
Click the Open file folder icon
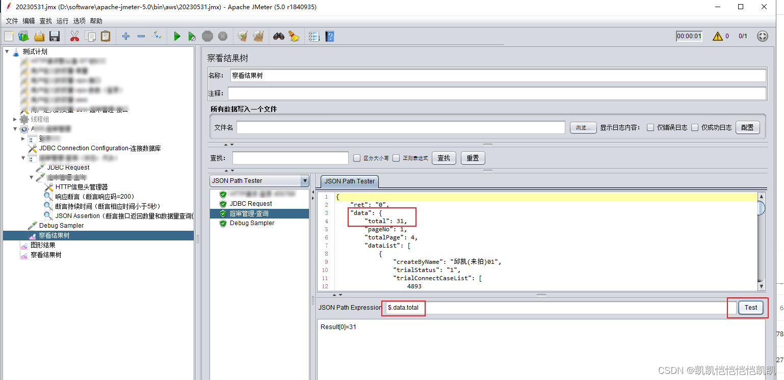point(39,36)
